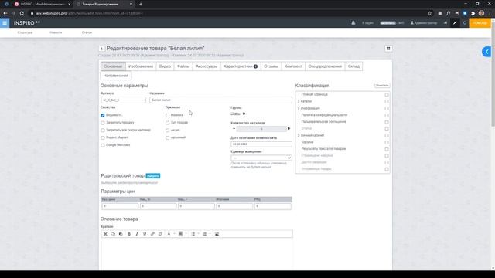Click the icon right of link in editor toolbar

coord(160,234)
